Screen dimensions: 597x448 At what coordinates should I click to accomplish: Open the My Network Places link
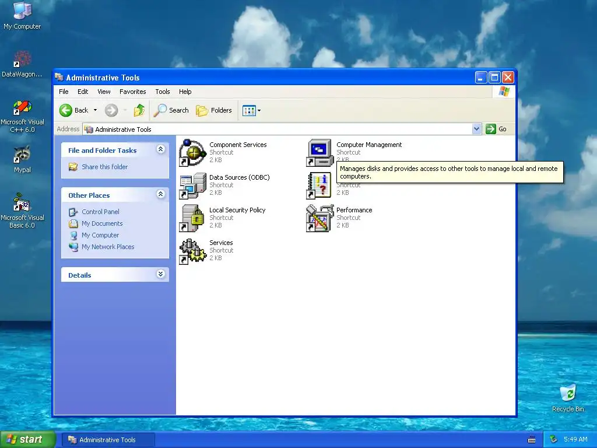[108, 247]
